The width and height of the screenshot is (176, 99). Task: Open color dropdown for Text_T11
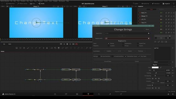point(162,23)
